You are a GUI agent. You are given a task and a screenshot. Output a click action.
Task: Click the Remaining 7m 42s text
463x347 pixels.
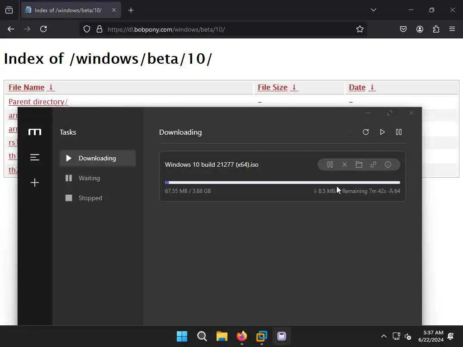tap(364, 191)
